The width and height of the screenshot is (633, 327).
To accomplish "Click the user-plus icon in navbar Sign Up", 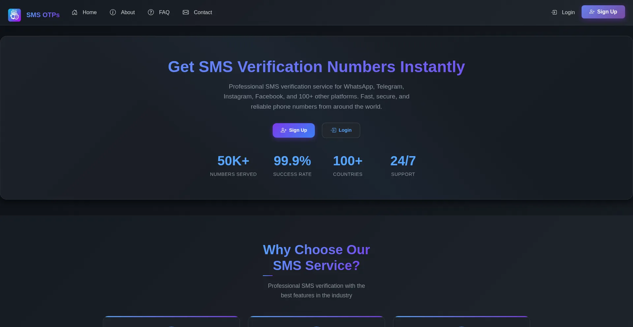I will pos(592,12).
